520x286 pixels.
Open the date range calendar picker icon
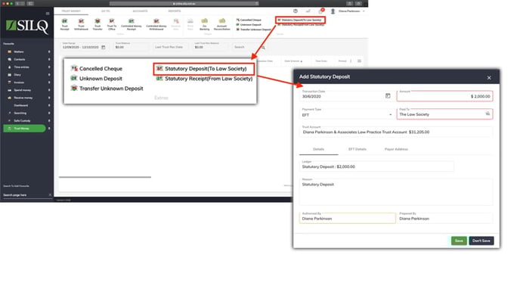pos(103,47)
